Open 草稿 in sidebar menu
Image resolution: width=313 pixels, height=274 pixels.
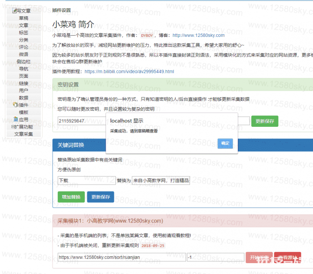pos(23,18)
